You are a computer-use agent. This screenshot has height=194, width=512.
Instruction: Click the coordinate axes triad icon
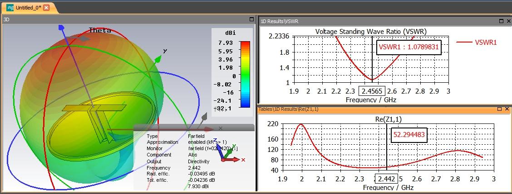[230, 151]
